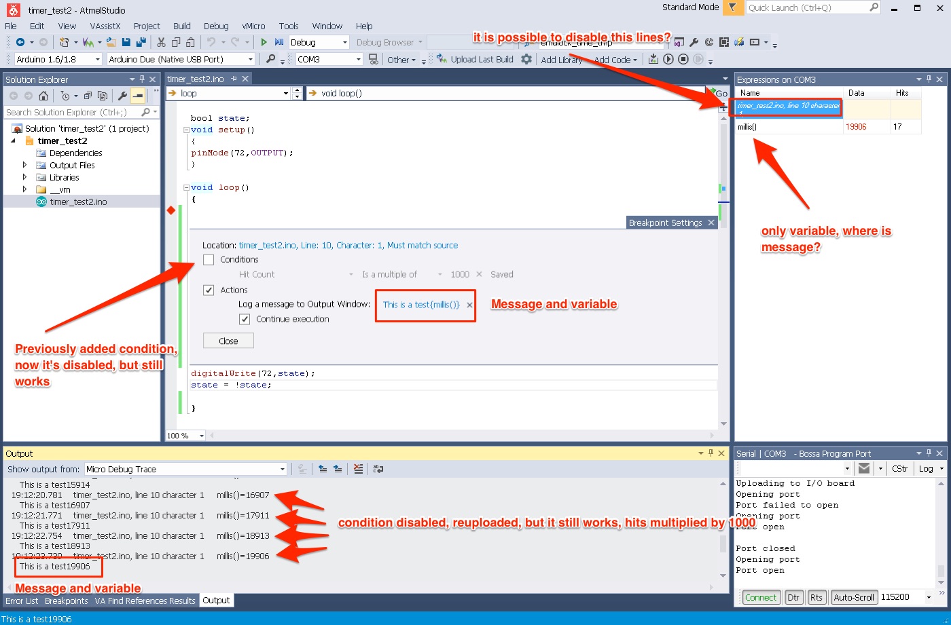Click the magnifier search icon near board selector
The height and width of the screenshot is (625, 951).
pyautogui.click(x=270, y=59)
